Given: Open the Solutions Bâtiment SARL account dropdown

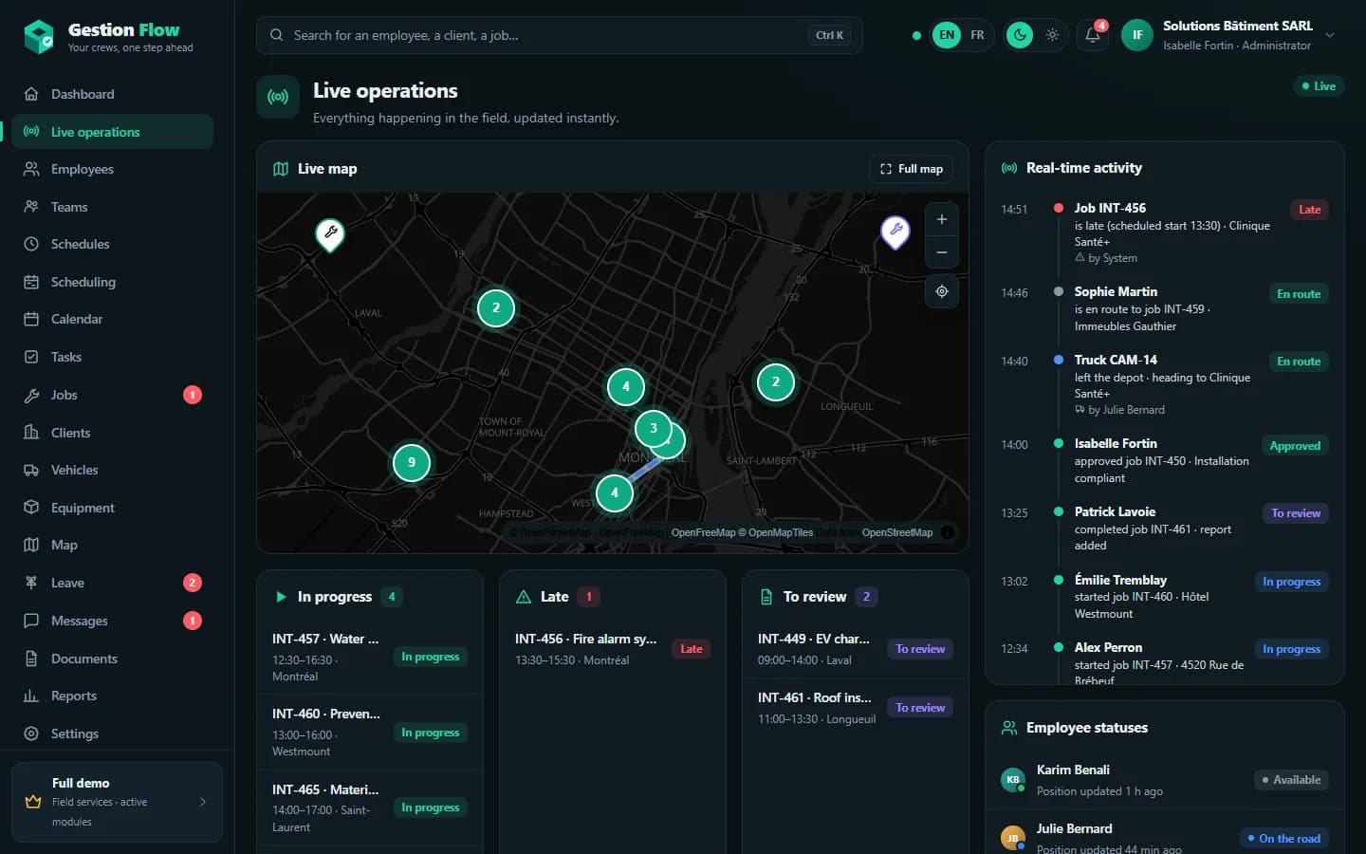Looking at the screenshot, I should click(1229, 35).
